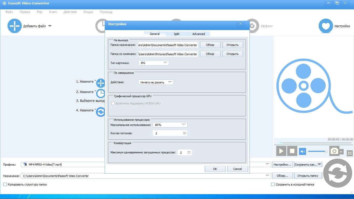354x199 pixels.
Task: Stop the preview playback
Action: click(292, 151)
